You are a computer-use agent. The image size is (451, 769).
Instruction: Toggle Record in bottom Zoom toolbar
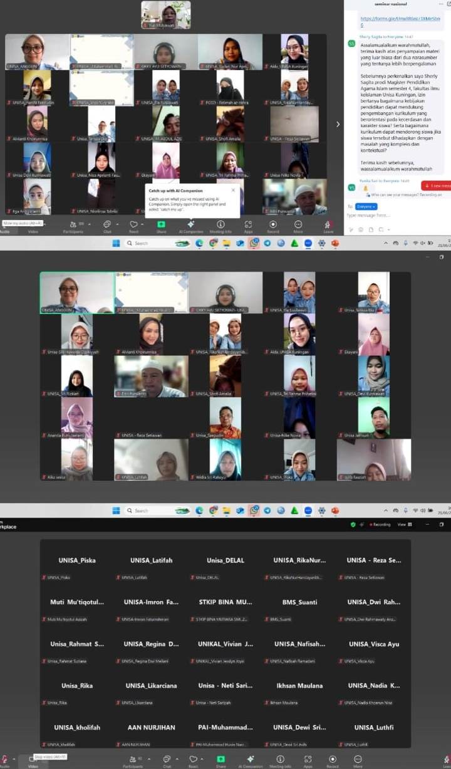coord(332,760)
